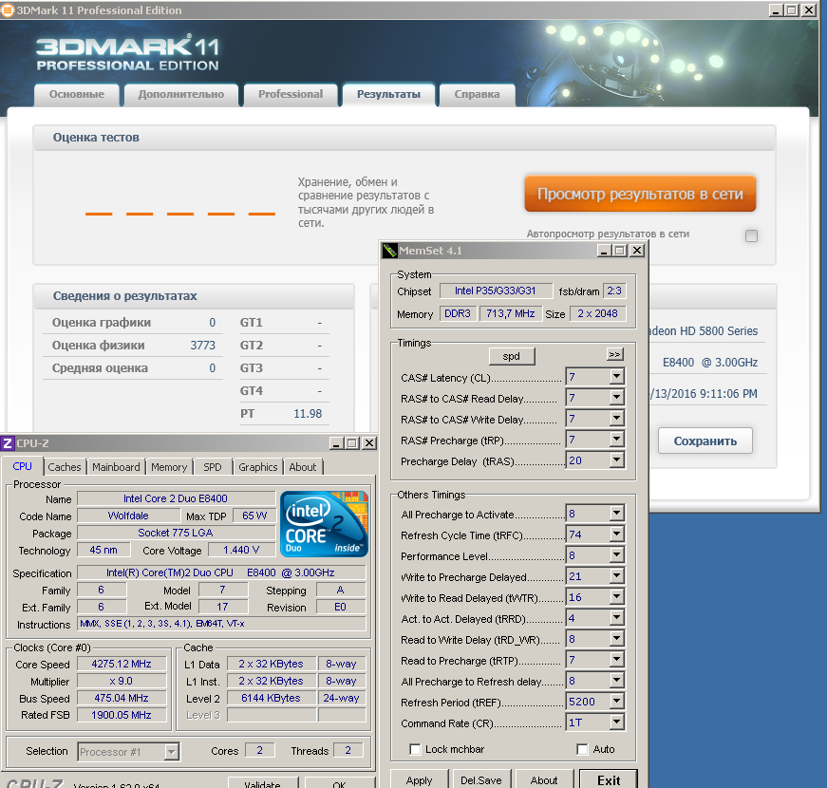
Task: Toggle the Автопросмотр результатов в сети checkbox
Action: click(752, 235)
